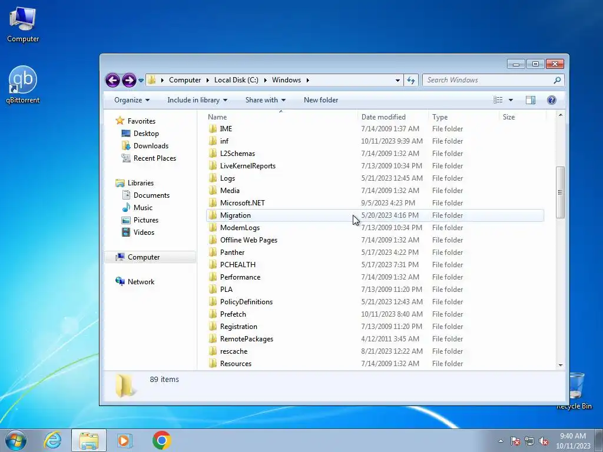Screen dimensions: 603x452
Task: Open the Windows Start menu
Action: [16, 440]
